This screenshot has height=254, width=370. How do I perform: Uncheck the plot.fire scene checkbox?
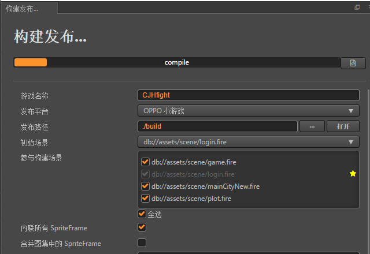click(145, 199)
